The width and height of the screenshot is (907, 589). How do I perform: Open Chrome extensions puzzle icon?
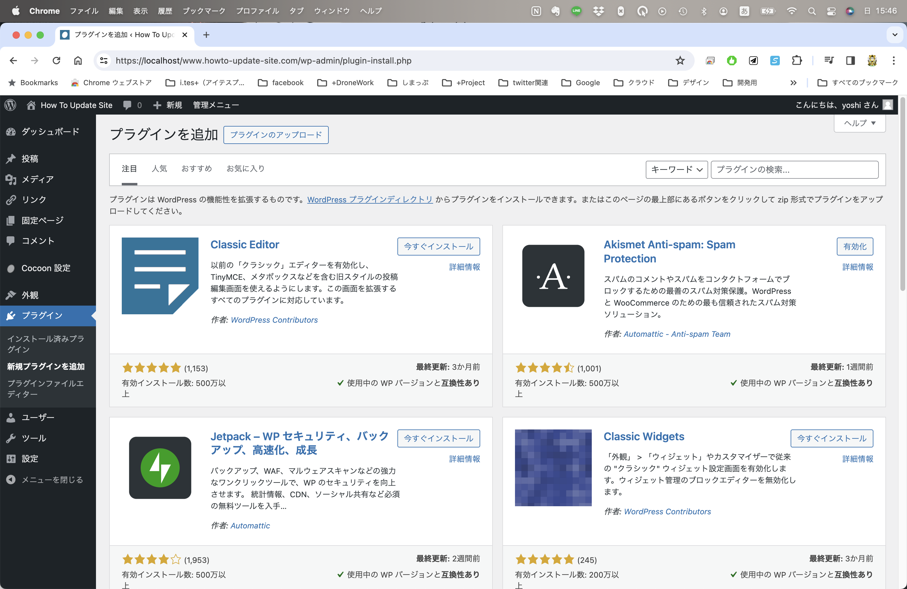pyautogui.click(x=797, y=61)
